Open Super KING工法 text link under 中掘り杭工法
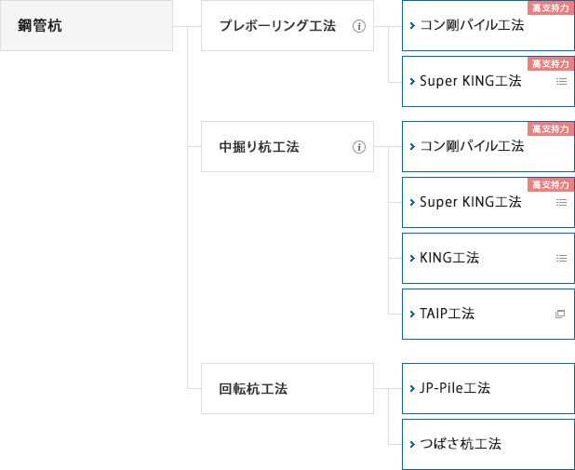 pyautogui.click(x=470, y=202)
